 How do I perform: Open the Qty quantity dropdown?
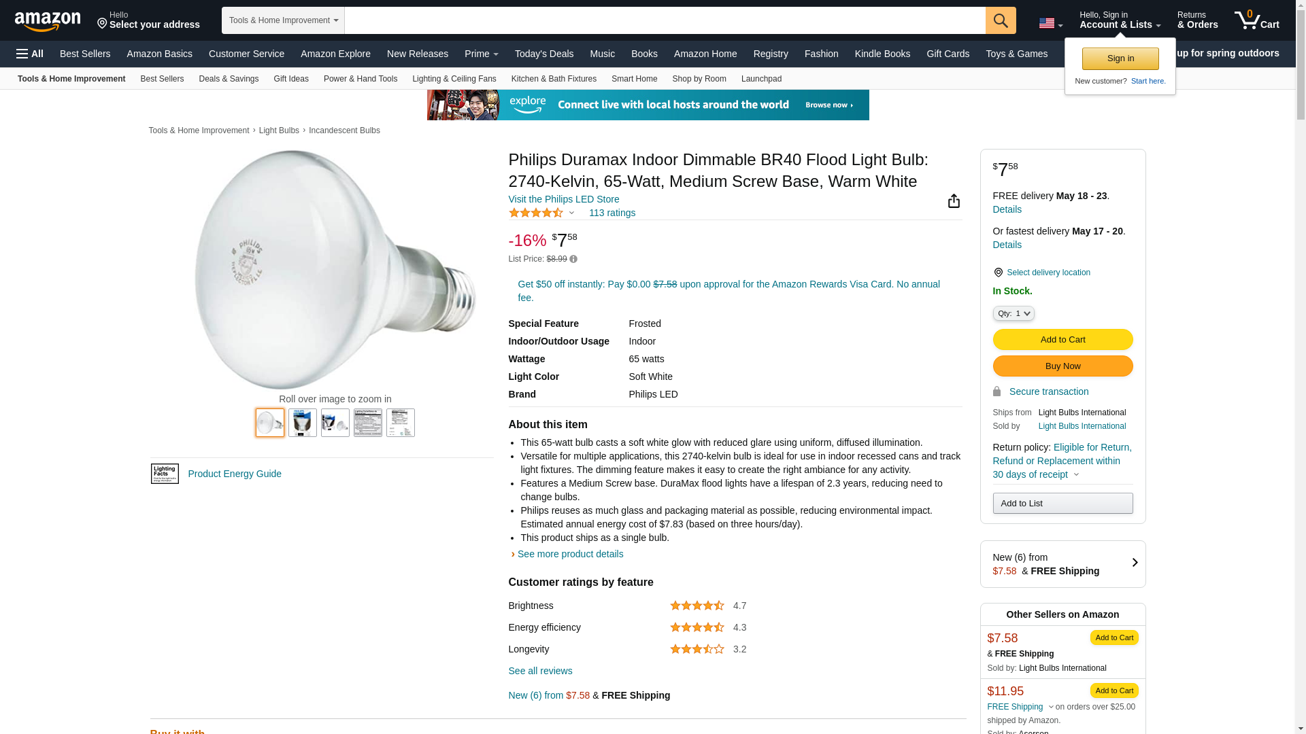point(1013,313)
